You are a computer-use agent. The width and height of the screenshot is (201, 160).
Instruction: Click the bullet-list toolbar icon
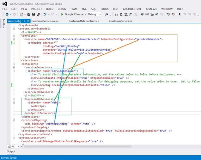[116, 14]
